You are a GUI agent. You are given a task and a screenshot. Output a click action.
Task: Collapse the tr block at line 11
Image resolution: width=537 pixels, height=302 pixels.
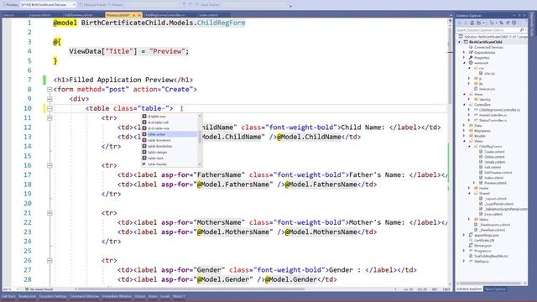coord(50,117)
